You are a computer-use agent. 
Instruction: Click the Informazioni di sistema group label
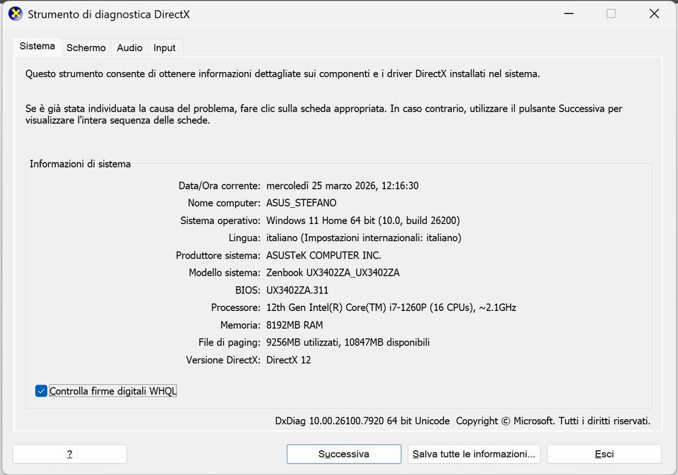point(80,164)
